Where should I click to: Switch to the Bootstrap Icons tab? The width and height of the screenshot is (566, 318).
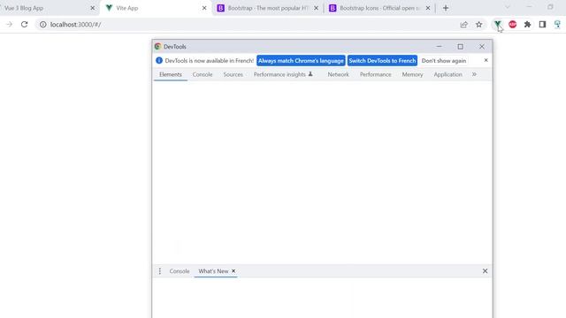(379, 8)
